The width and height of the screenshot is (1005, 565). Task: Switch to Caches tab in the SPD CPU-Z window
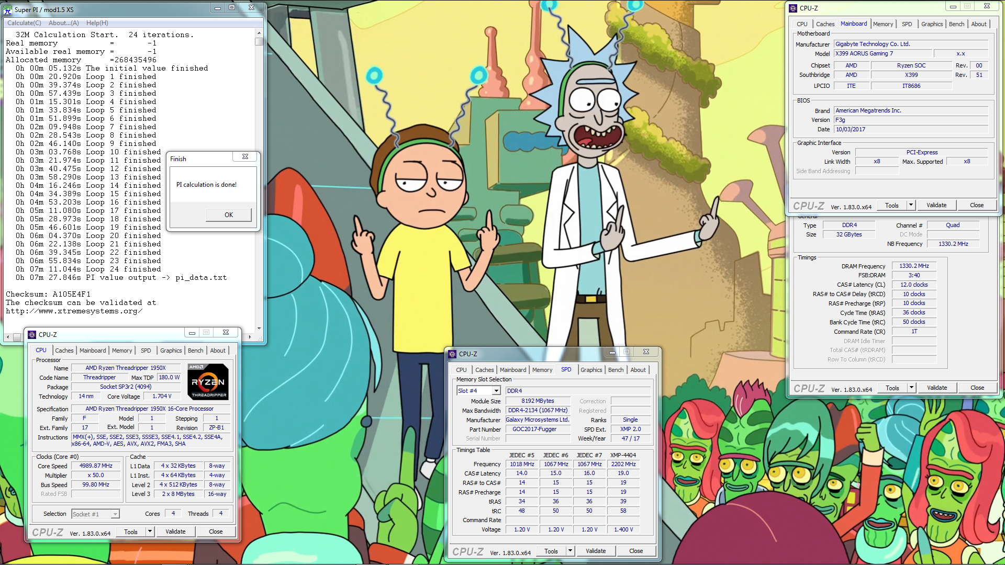coord(485,370)
